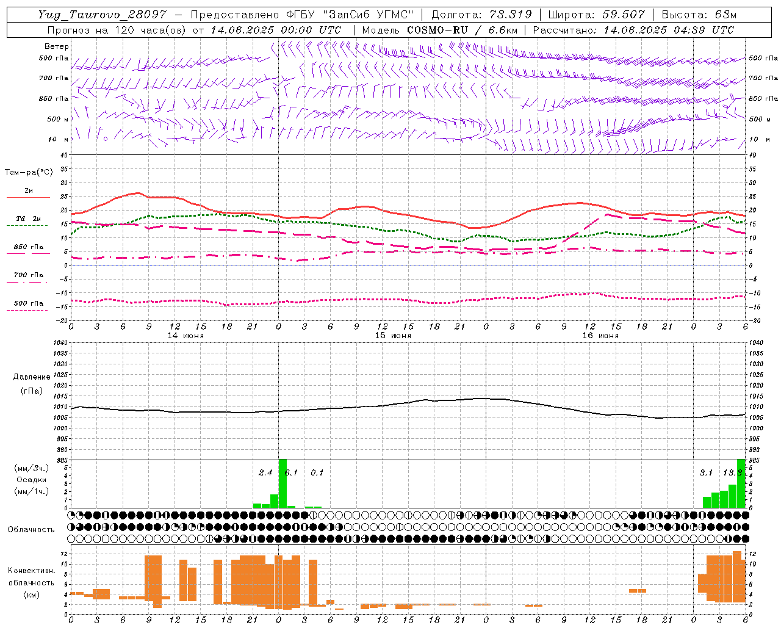Click the '850 гПа' temperature legend entry
This screenshot has height=625, width=781.
pos(28,247)
